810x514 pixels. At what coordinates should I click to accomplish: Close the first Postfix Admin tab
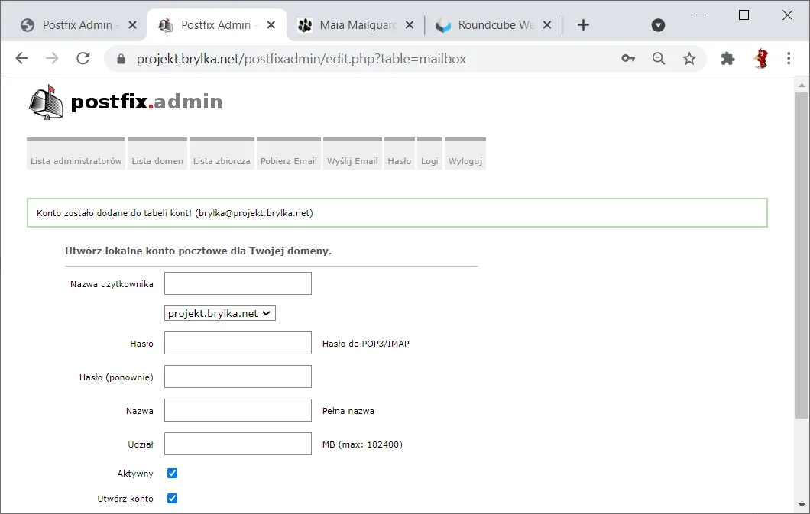click(x=133, y=24)
